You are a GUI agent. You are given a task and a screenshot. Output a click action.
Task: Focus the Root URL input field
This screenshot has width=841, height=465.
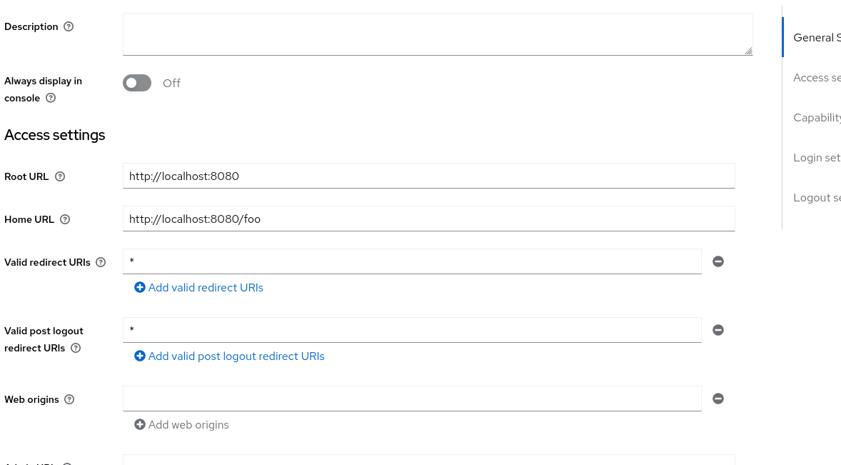tap(428, 176)
